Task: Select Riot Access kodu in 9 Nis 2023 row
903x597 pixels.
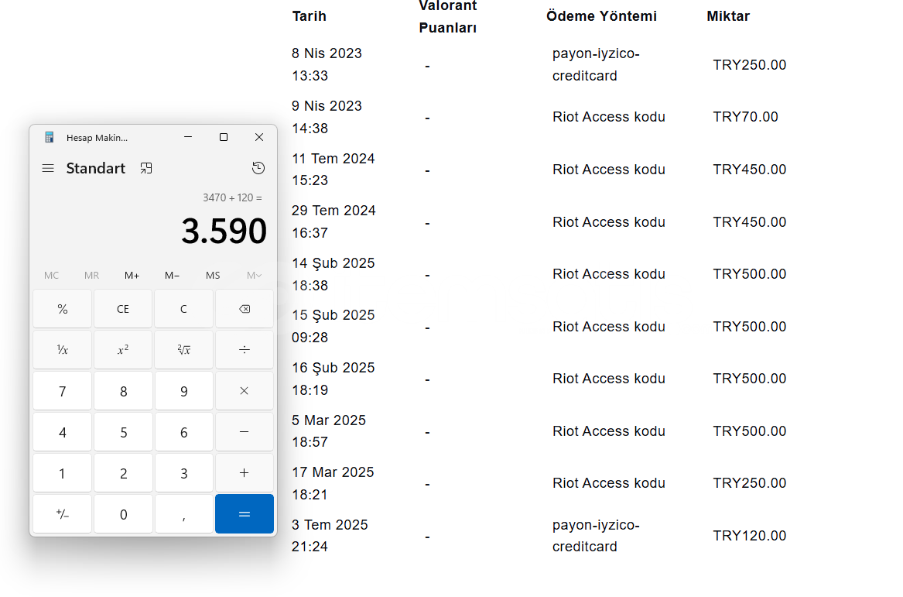Action: click(x=609, y=117)
